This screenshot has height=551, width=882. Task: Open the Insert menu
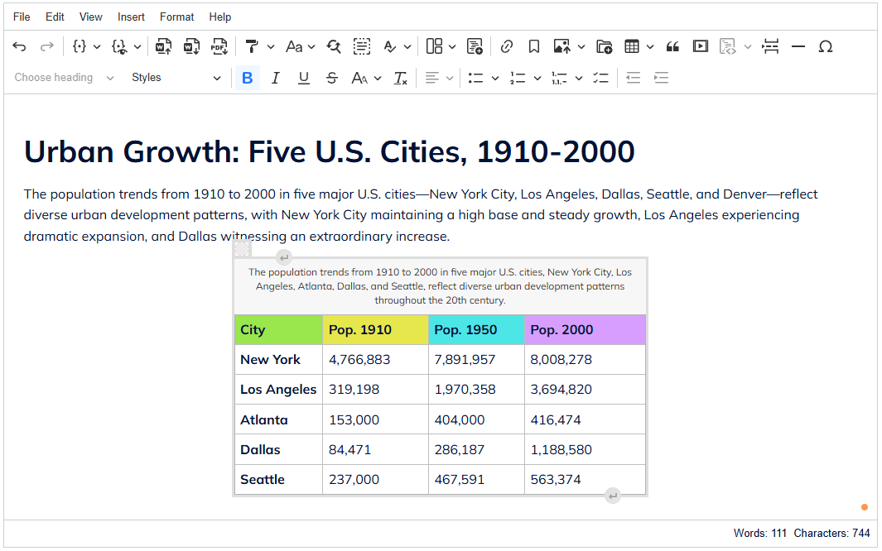tap(131, 17)
